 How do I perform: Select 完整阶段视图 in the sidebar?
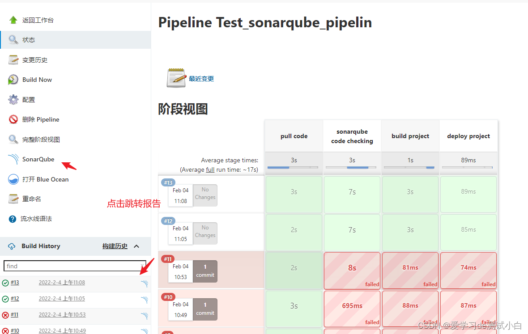click(x=41, y=140)
